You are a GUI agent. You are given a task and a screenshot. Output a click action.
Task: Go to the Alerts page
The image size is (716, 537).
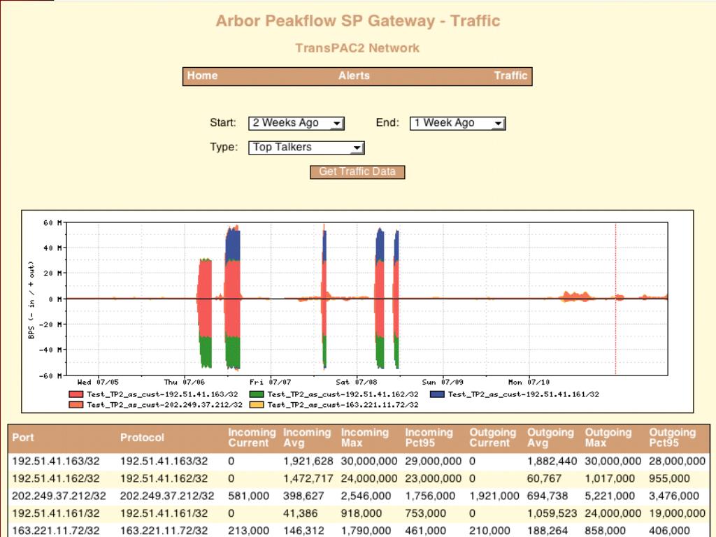pyautogui.click(x=354, y=76)
